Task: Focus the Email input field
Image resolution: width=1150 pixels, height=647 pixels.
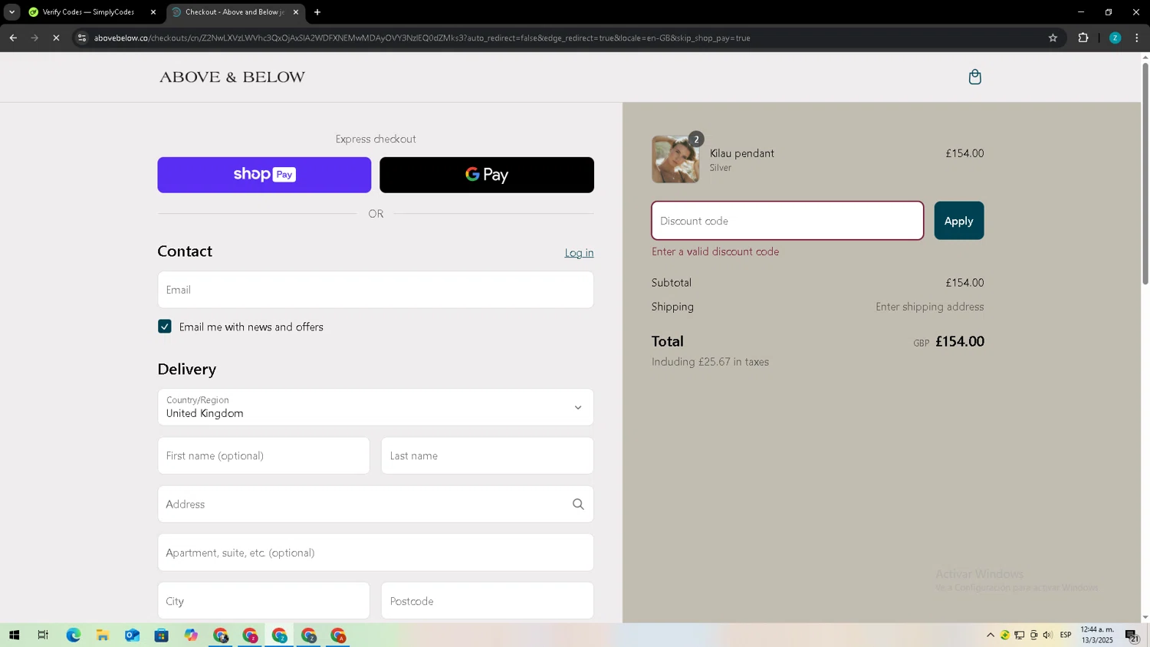Action: coord(376,290)
